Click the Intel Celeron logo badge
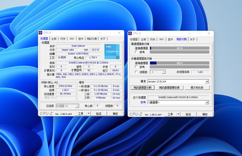 [112, 51]
